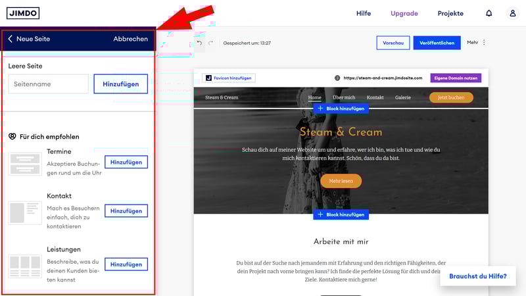Click the Jetzt buchen button

pos(451,97)
